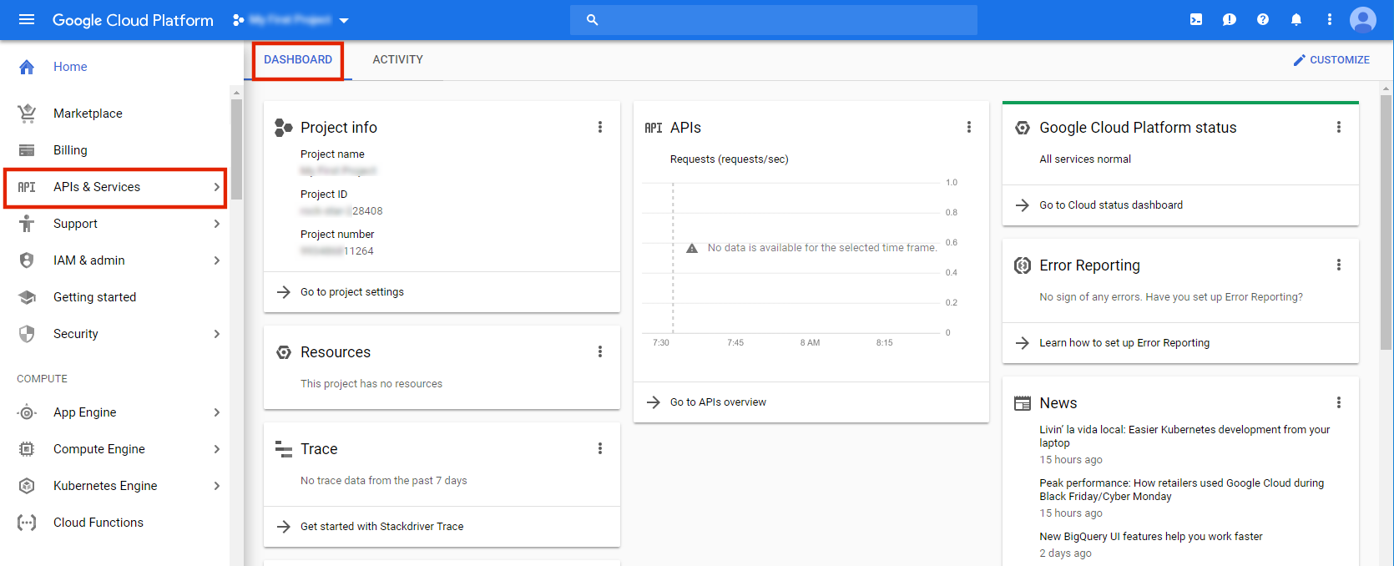1394x566 pixels.
Task: Open the notifications bell
Action: [1296, 19]
